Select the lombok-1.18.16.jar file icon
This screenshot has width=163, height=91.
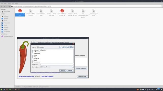pyautogui.click(x=20, y=11)
